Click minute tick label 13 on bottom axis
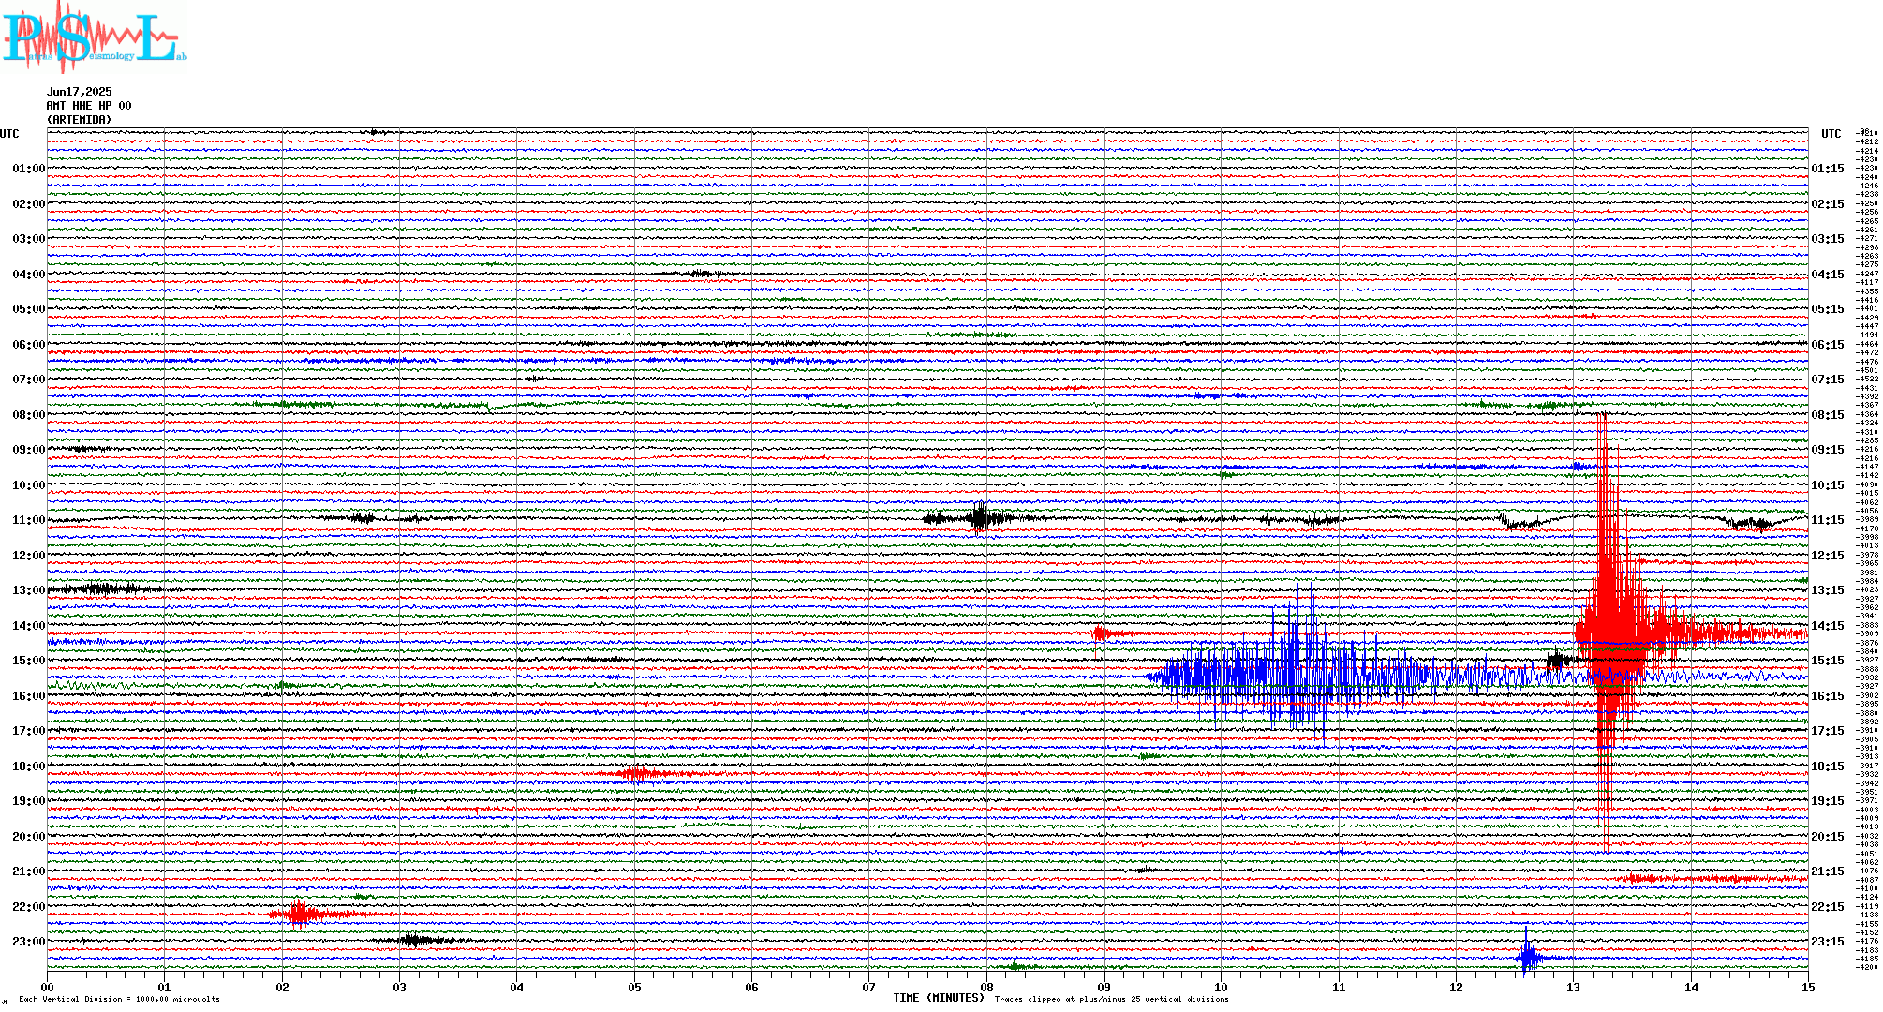1883x1012 pixels. click(1573, 987)
